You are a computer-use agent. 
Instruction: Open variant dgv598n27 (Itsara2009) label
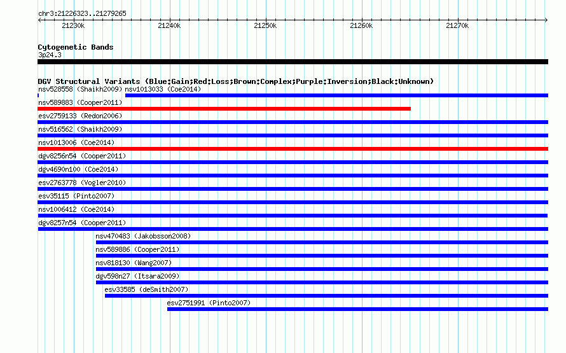point(137,276)
